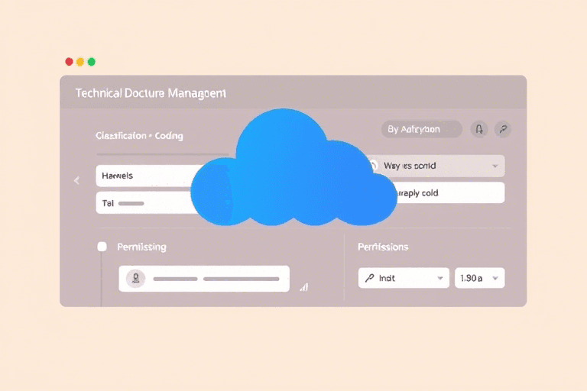Select the 'Classification • Coding' tab

[139, 135]
